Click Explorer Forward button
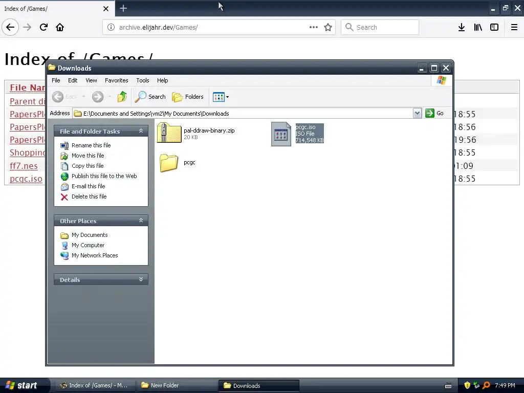 (x=98, y=97)
